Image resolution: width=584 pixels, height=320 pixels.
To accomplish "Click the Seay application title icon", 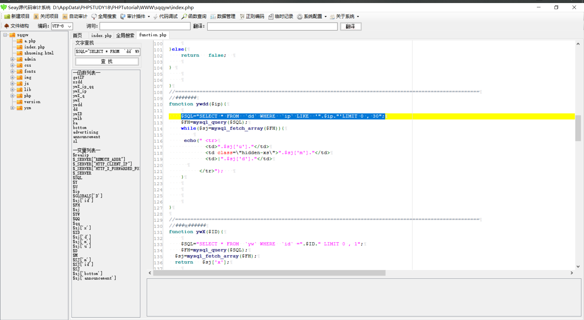I will (x=4, y=7).
